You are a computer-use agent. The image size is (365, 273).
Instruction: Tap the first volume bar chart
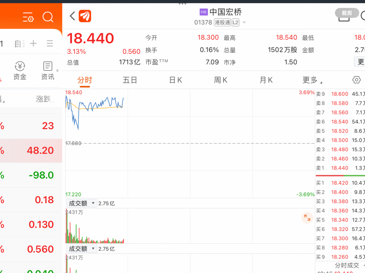[x=190, y=226]
